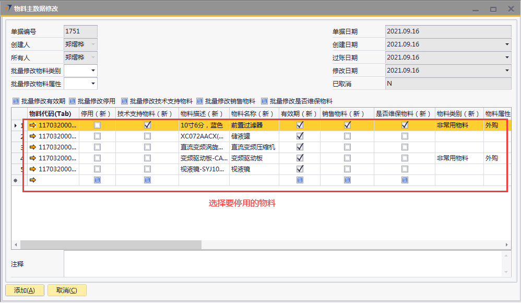
Task: Click the orange arrow for 储液罐 row
Action: [33, 136]
